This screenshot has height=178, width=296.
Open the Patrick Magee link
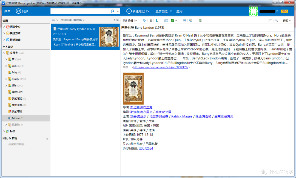point(182,117)
